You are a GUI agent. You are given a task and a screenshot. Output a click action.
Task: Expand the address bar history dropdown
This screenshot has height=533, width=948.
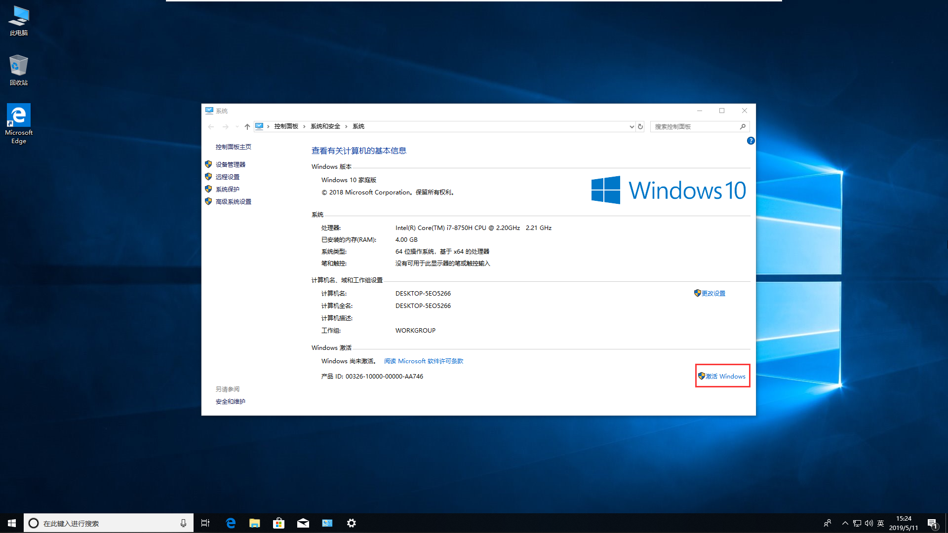point(632,126)
